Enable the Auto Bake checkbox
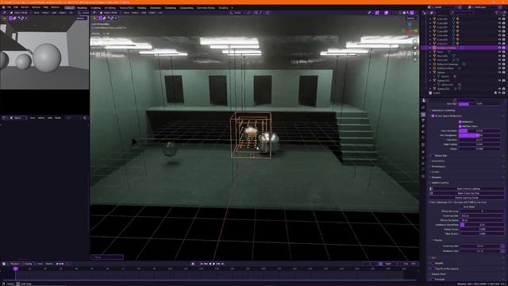 tap(462, 207)
